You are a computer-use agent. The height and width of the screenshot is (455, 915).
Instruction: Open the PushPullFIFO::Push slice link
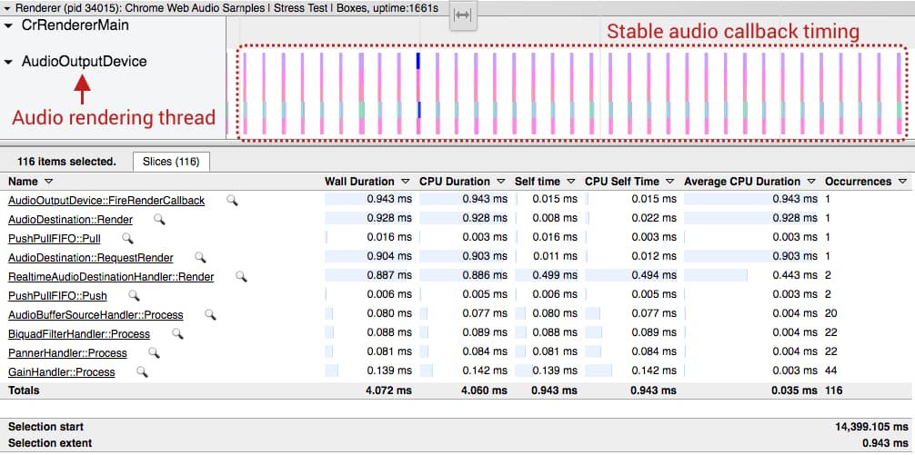[x=57, y=295]
